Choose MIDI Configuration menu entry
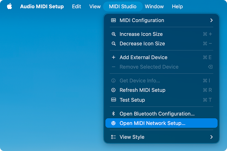The image size is (227, 151). 161,21
